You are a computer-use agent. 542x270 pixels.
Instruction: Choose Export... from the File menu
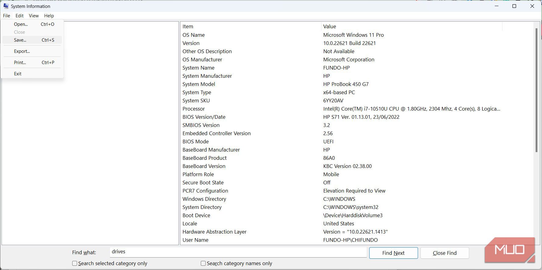tap(32, 51)
